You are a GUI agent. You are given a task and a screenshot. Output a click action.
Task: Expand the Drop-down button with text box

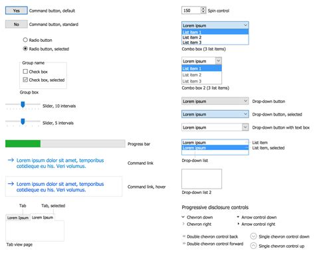coord(245,127)
